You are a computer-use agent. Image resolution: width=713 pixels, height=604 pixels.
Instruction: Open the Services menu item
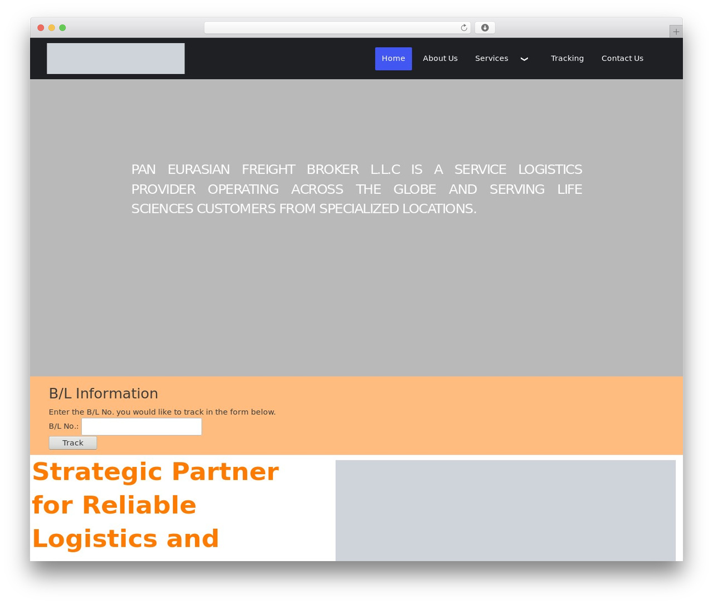point(491,59)
